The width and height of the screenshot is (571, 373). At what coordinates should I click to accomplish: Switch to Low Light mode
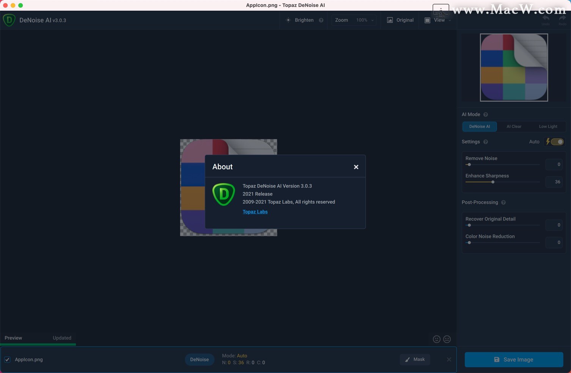coord(548,127)
